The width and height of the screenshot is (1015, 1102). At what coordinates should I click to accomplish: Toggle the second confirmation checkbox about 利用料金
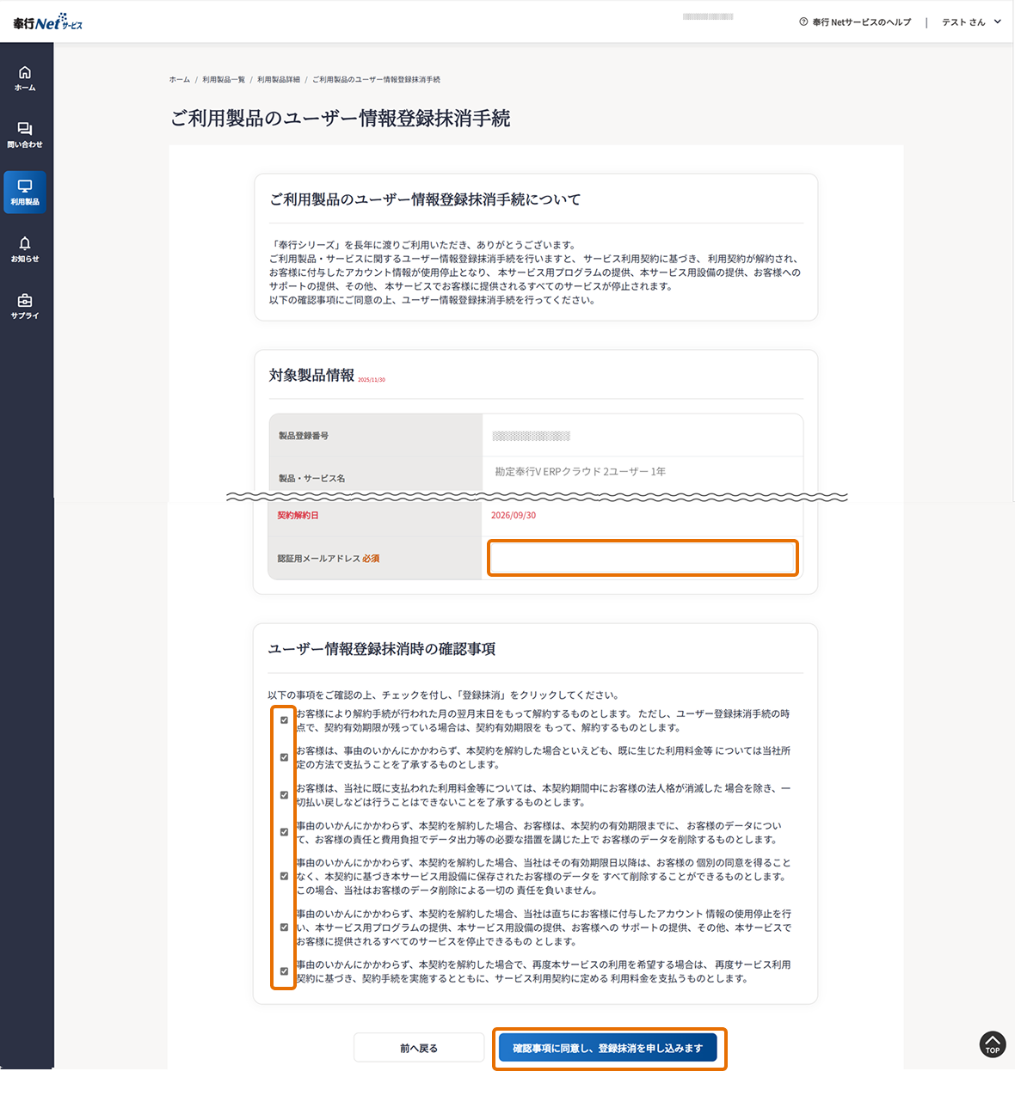pyautogui.click(x=284, y=757)
